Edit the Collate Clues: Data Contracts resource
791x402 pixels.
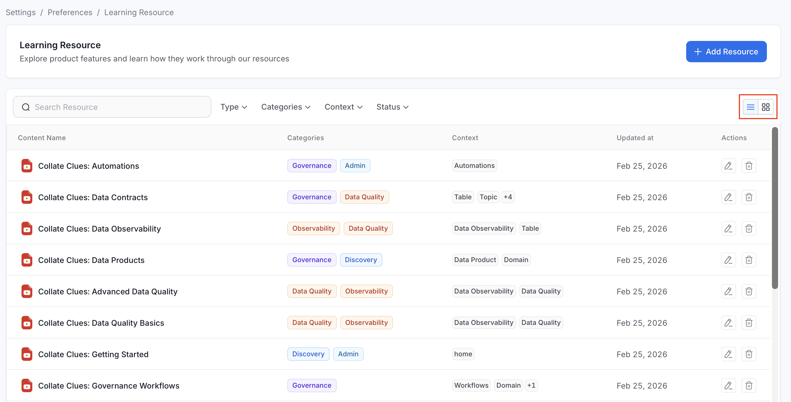pos(728,197)
